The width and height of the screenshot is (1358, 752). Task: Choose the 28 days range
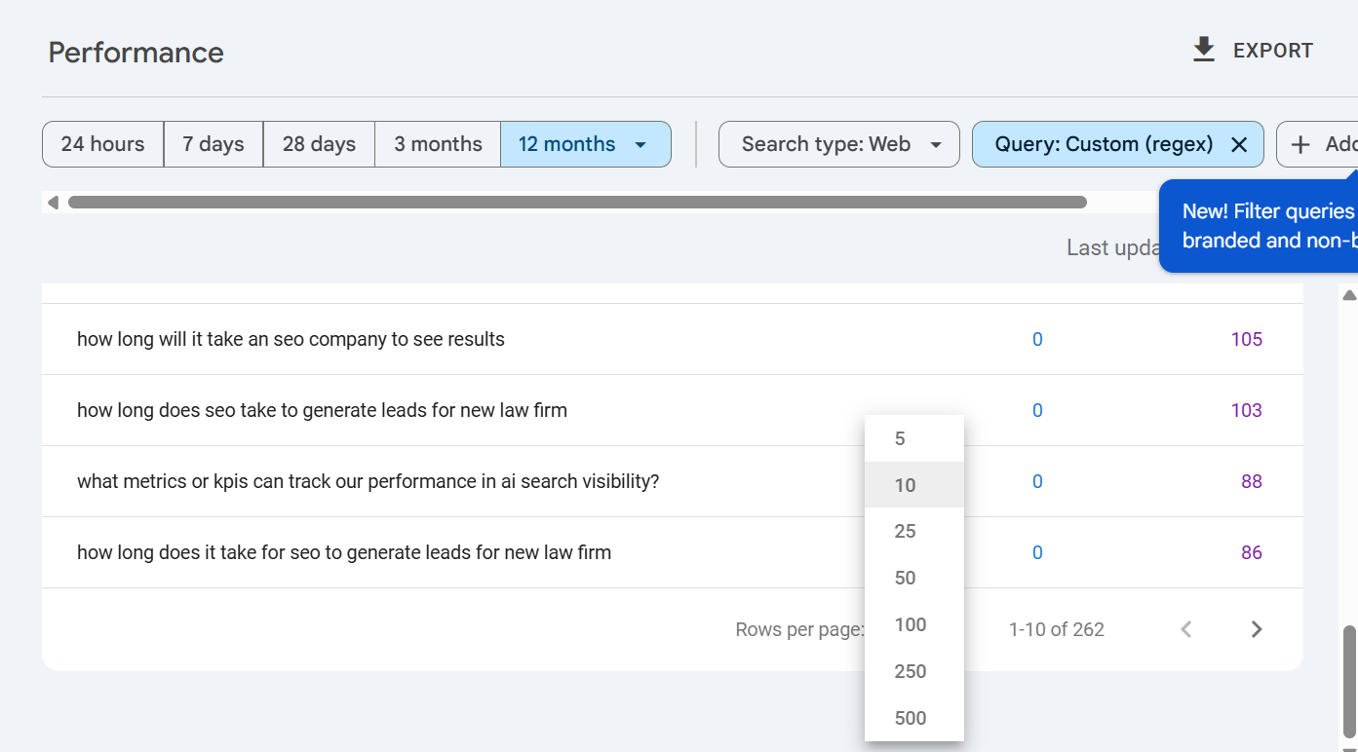319,145
